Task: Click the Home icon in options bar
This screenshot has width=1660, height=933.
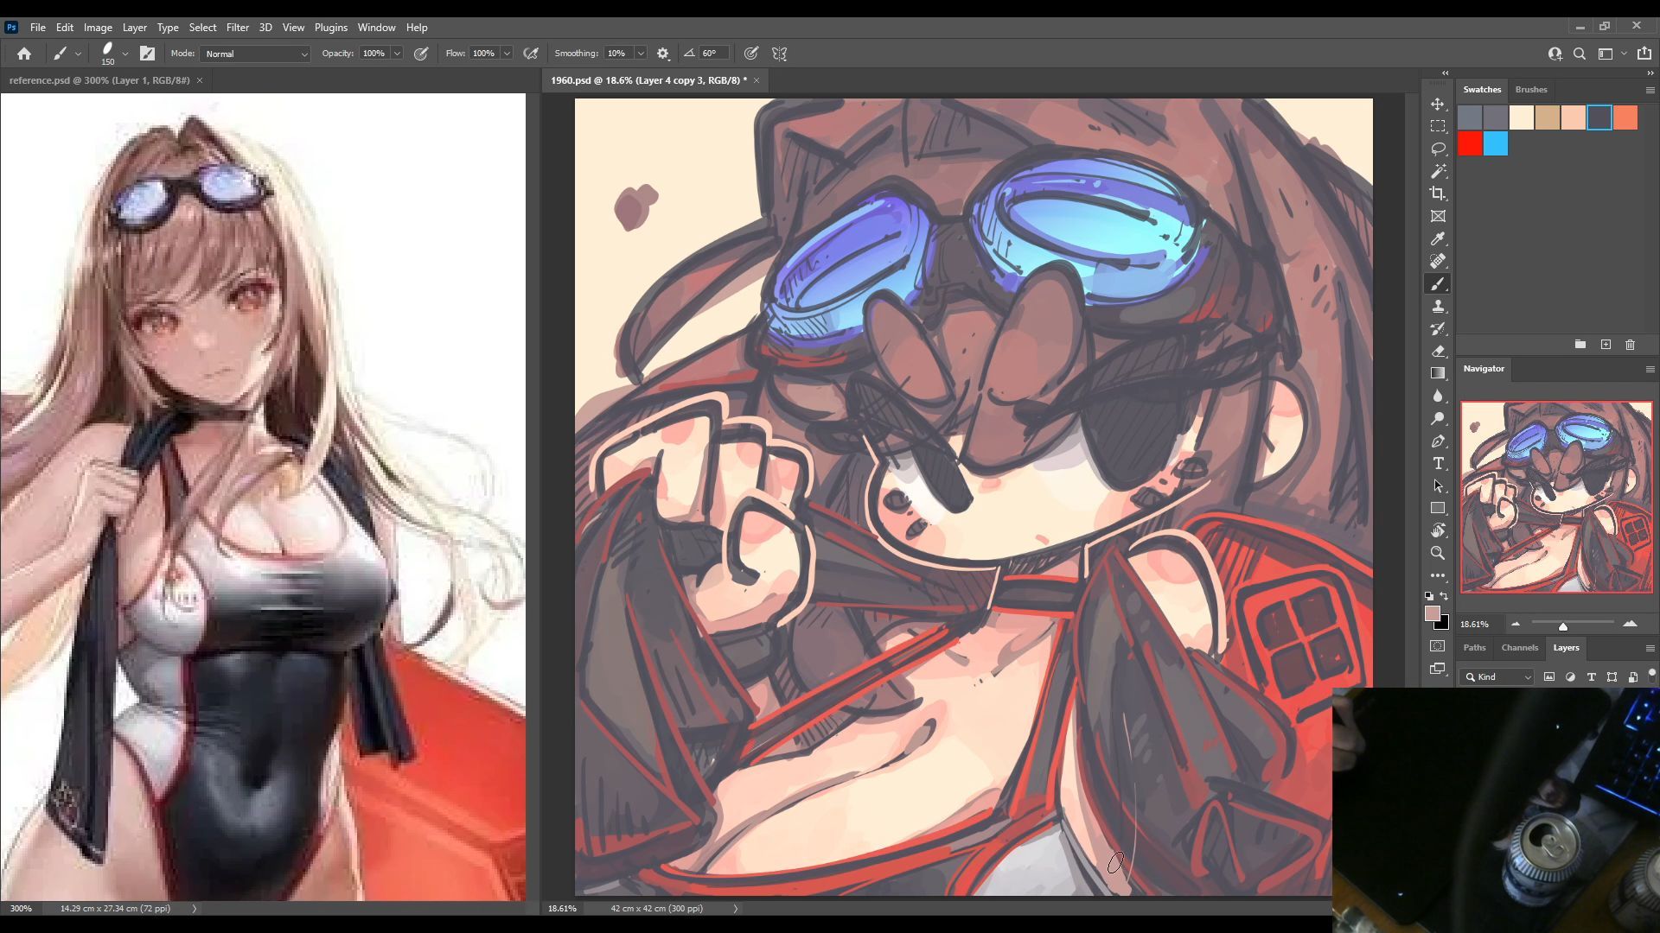Action: click(24, 54)
